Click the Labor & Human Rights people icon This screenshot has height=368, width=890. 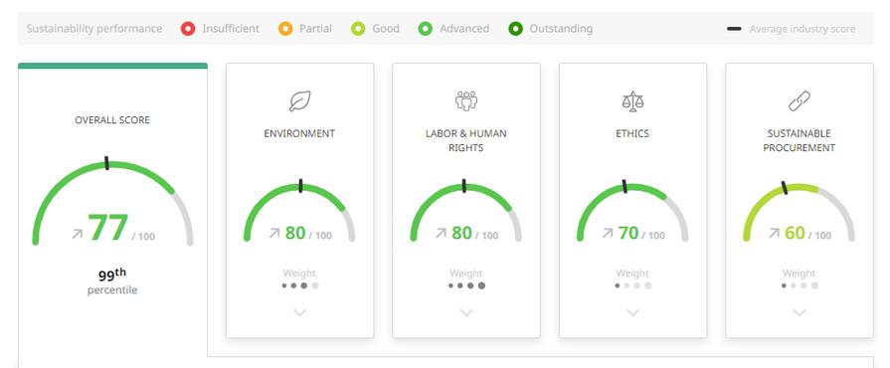click(x=466, y=101)
